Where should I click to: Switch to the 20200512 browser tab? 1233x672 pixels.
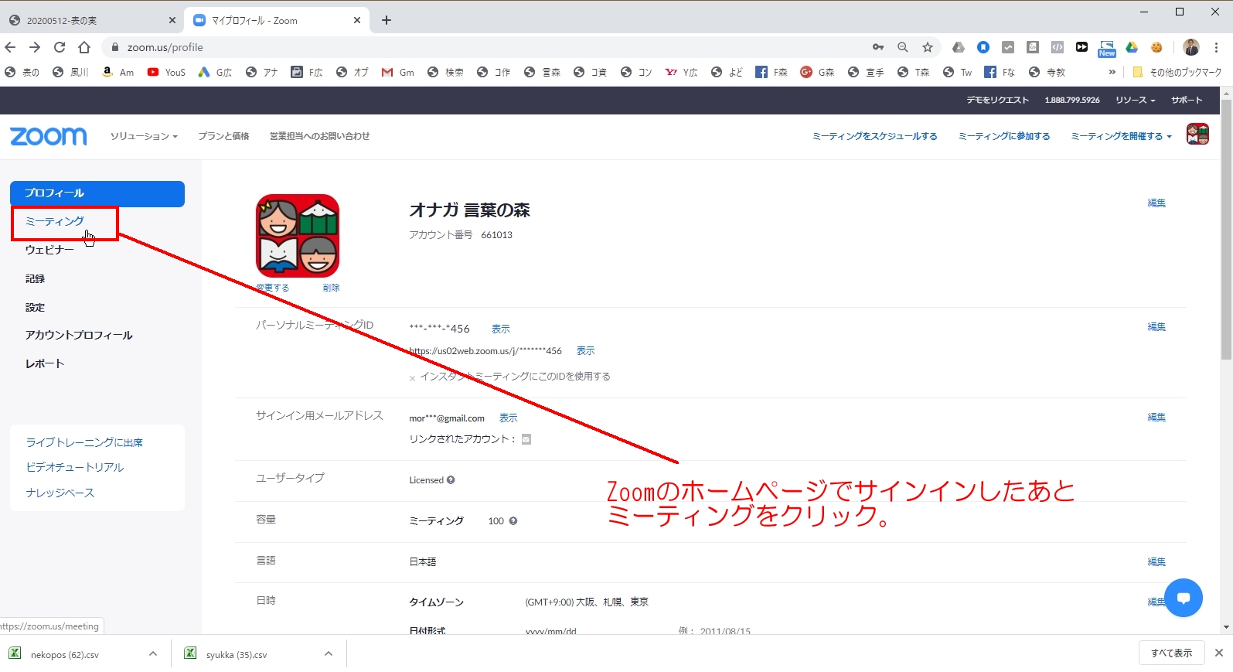coord(91,20)
